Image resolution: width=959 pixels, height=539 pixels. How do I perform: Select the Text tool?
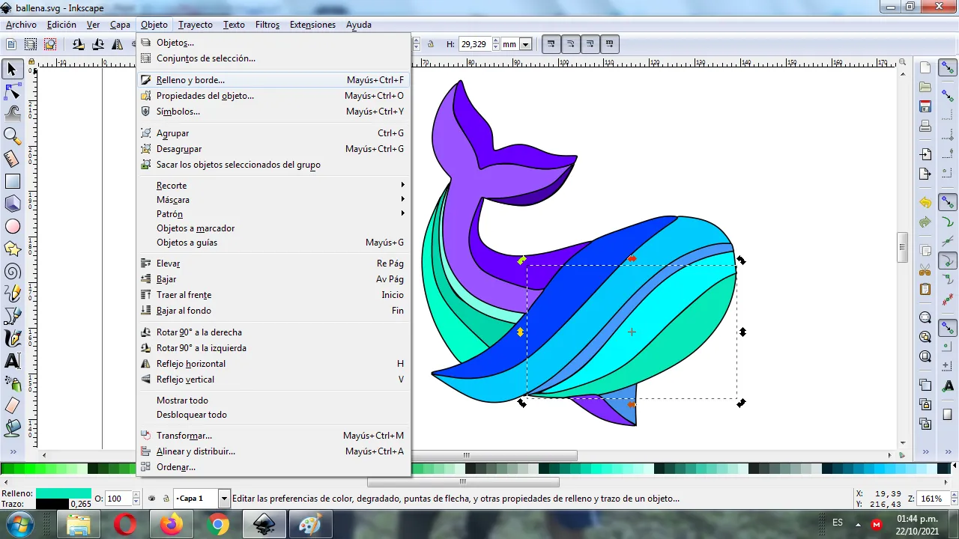tap(12, 360)
